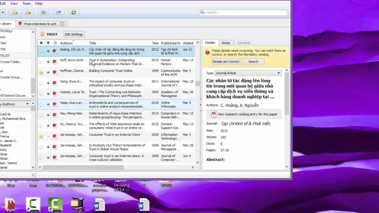This screenshot has width=379, height=213.
Task: Click the Related documents toolbar icon
Action: coord(44,12)
